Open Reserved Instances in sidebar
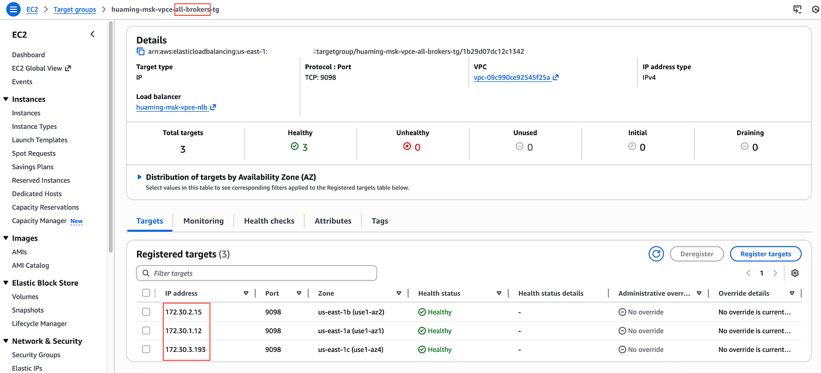This screenshot has height=373, width=821. (41, 180)
